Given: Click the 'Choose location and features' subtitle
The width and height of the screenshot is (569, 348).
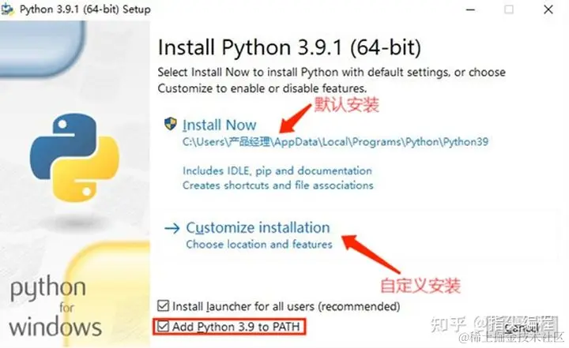Looking at the screenshot, I should (259, 245).
